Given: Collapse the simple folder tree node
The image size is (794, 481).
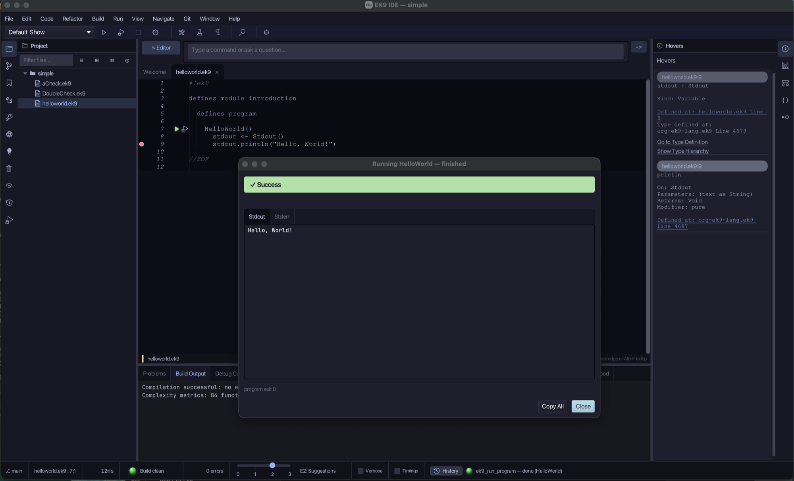Looking at the screenshot, I should pyautogui.click(x=25, y=73).
